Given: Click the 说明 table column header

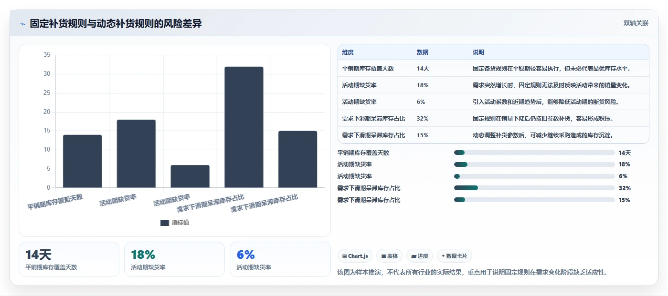Looking at the screenshot, I should pyautogui.click(x=478, y=52).
